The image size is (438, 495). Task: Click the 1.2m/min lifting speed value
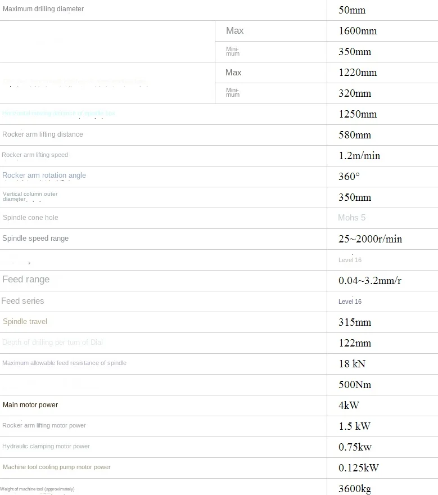point(359,156)
